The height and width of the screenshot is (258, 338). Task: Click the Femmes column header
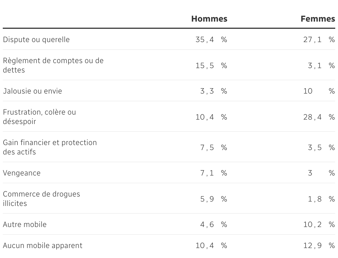click(x=318, y=19)
